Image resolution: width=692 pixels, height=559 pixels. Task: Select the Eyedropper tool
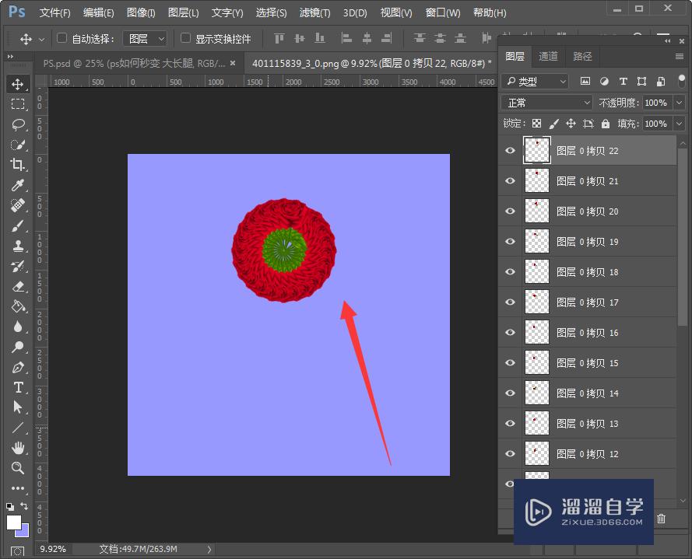click(17, 185)
